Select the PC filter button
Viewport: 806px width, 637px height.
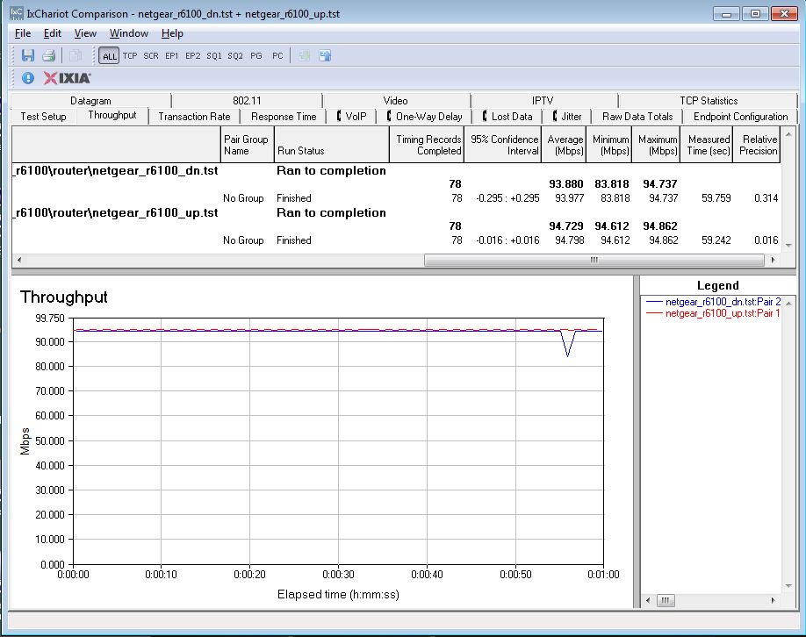[277, 55]
